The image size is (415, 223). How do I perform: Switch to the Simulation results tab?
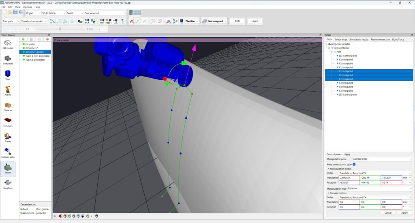click(x=359, y=39)
